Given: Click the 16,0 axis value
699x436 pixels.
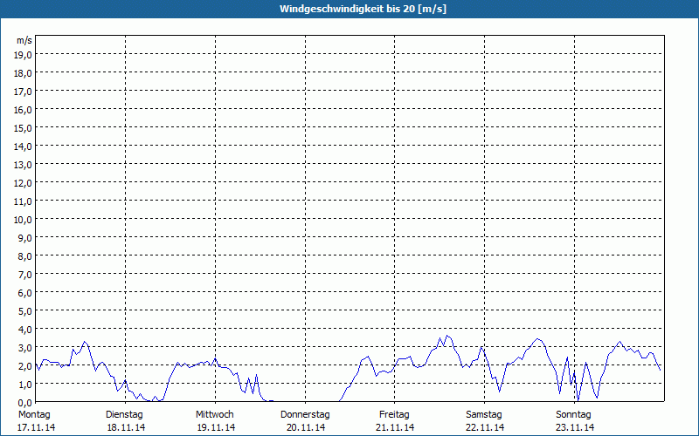Looking at the screenshot, I should point(23,110).
